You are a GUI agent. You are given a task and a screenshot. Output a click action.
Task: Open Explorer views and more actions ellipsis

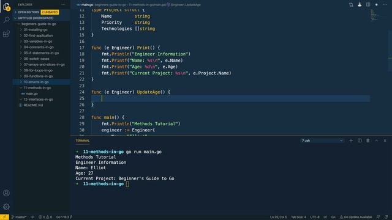63,4
